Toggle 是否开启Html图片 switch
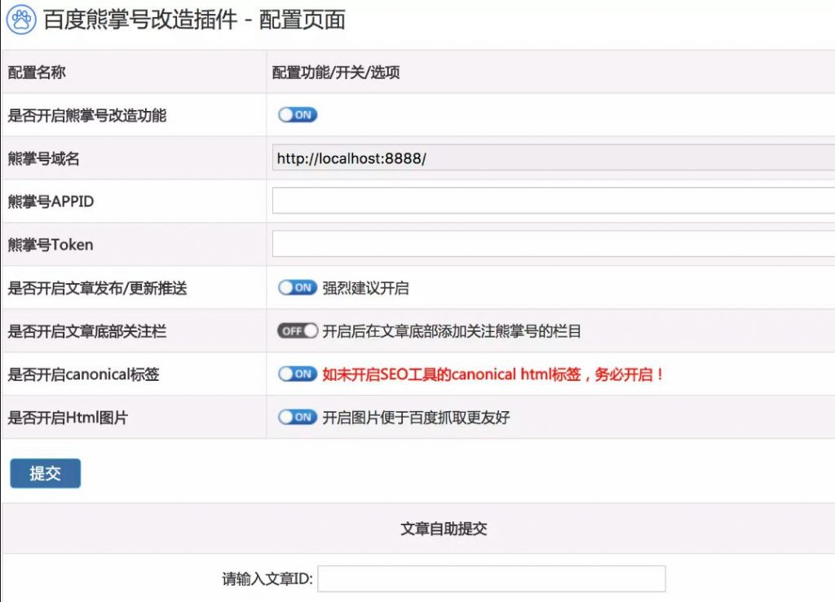Screen dimensions: 835x602 pyautogui.click(x=298, y=417)
